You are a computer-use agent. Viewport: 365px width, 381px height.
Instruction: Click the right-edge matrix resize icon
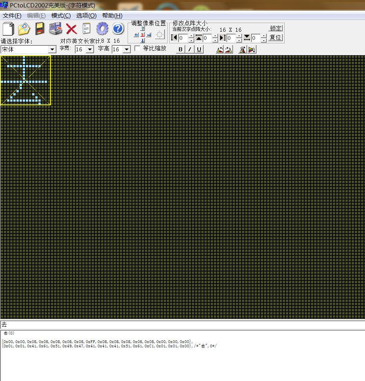pos(223,38)
